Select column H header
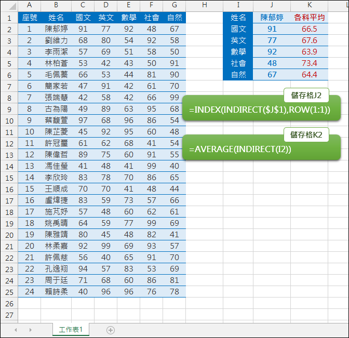This screenshot has width=349, height=338. coord(204,5)
